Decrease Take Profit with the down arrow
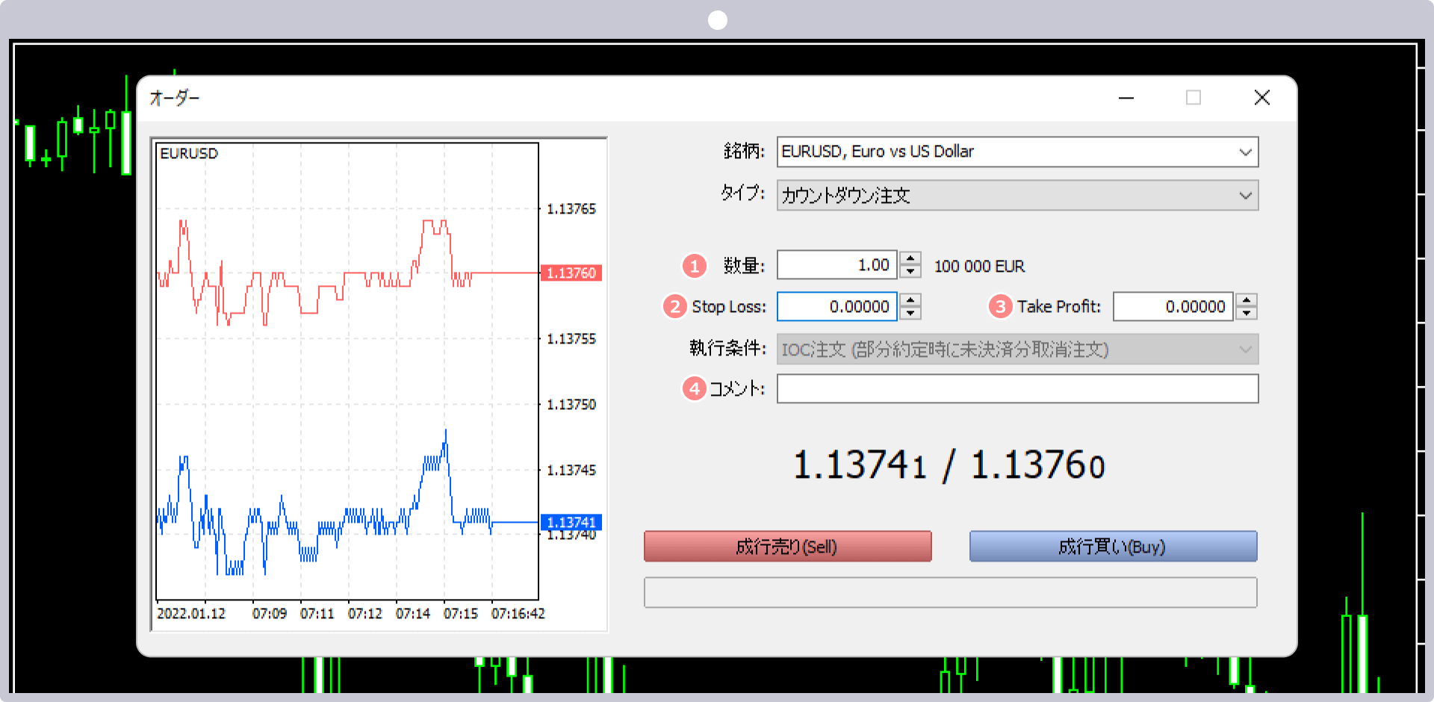The width and height of the screenshot is (1434, 702). coord(1247,313)
